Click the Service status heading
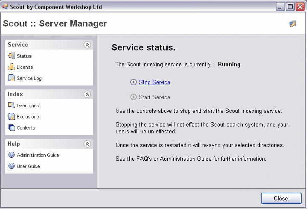Viewport: 308px width, 209px height. point(143,47)
